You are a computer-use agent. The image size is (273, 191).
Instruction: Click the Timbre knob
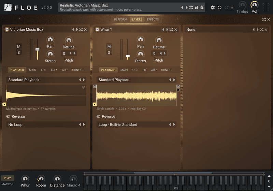pyautogui.click(x=242, y=5)
